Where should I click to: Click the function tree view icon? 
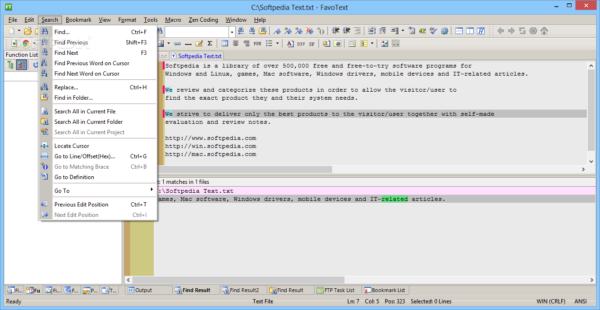tap(10, 65)
